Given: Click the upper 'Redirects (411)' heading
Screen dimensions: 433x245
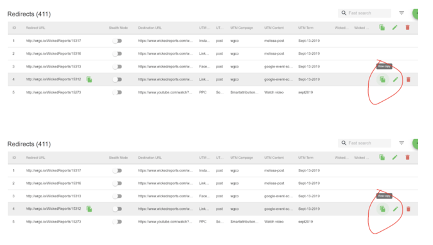Looking at the screenshot, I should (29, 14).
